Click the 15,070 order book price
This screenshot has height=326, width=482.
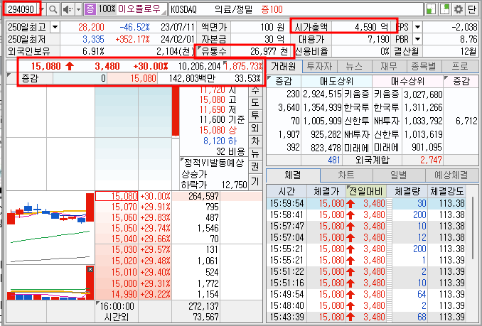(x=124, y=207)
